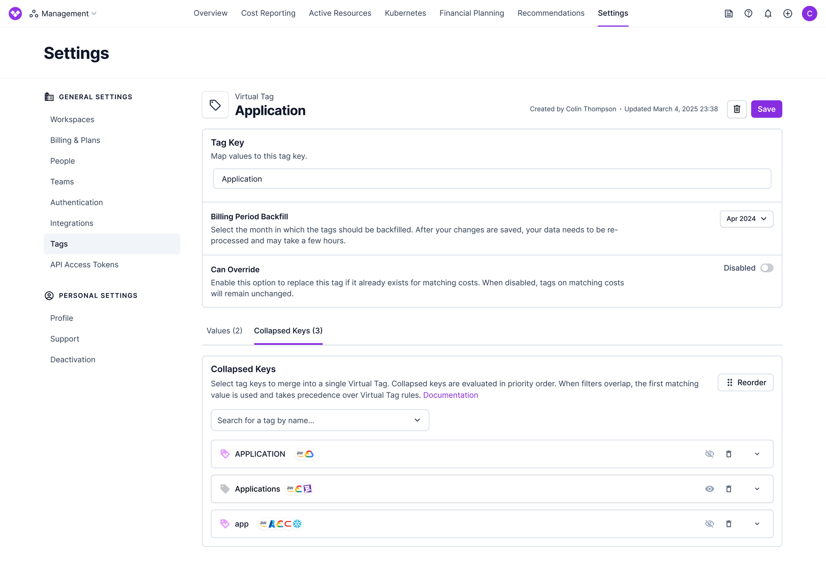The height and width of the screenshot is (563, 826).
Task: Delete the app collapsed key
Action: (728, 524)
